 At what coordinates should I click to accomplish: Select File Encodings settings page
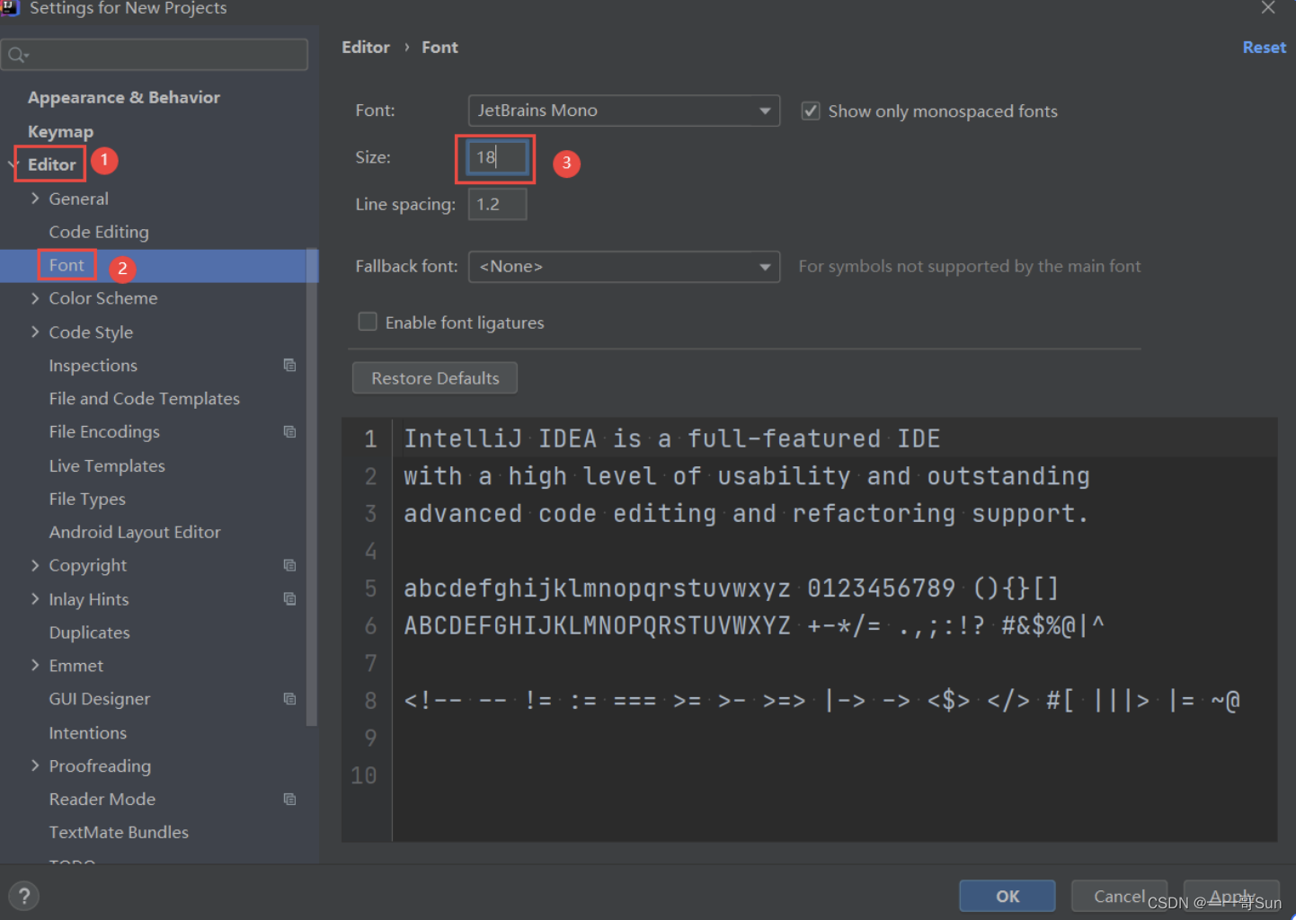point(104,431)
